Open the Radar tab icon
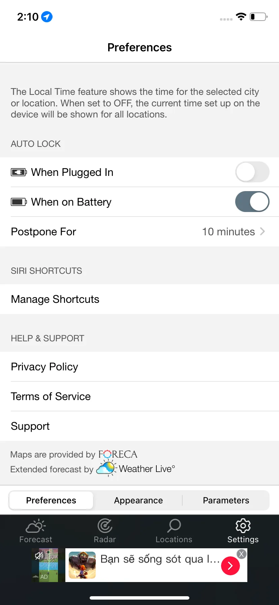The width and height of the screenshot is (279, 605). click(105, 526)
